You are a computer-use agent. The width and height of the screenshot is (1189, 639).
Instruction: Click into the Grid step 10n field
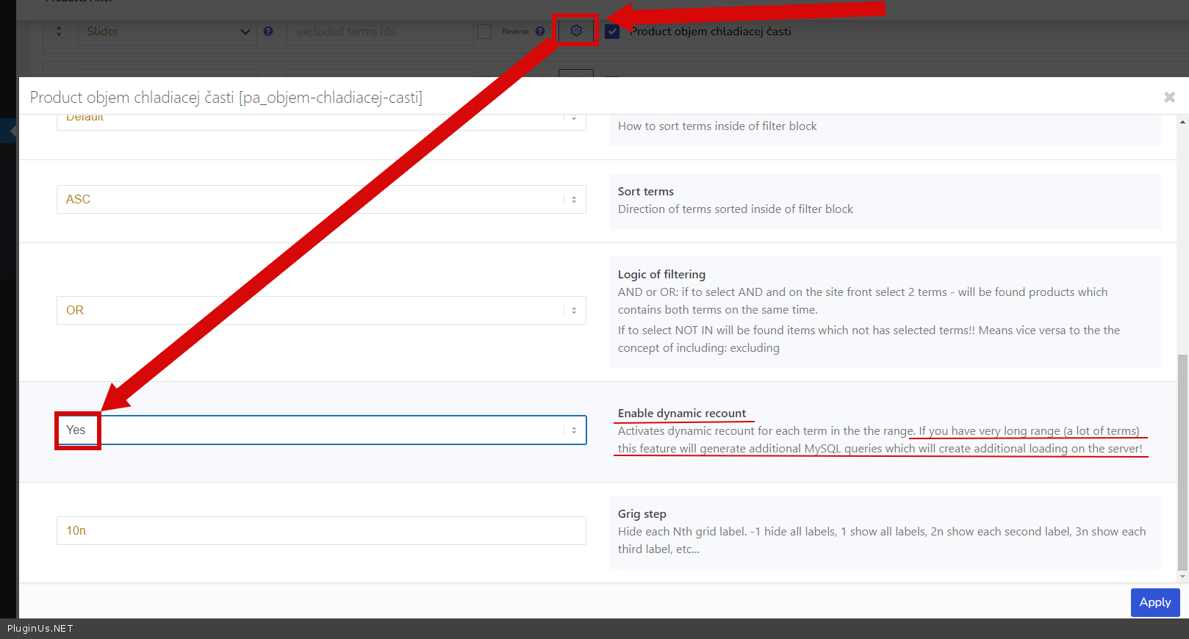click(321, 531)
